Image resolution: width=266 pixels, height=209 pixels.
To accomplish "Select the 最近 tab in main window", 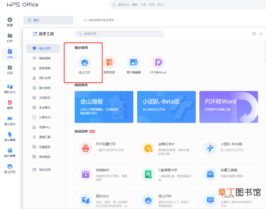I will tap(48, 20).
